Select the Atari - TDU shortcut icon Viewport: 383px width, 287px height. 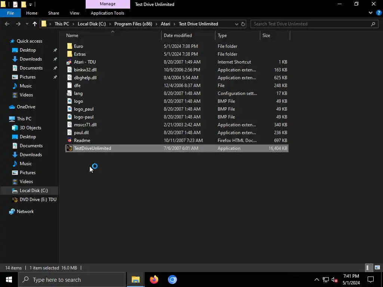(70, 62)
